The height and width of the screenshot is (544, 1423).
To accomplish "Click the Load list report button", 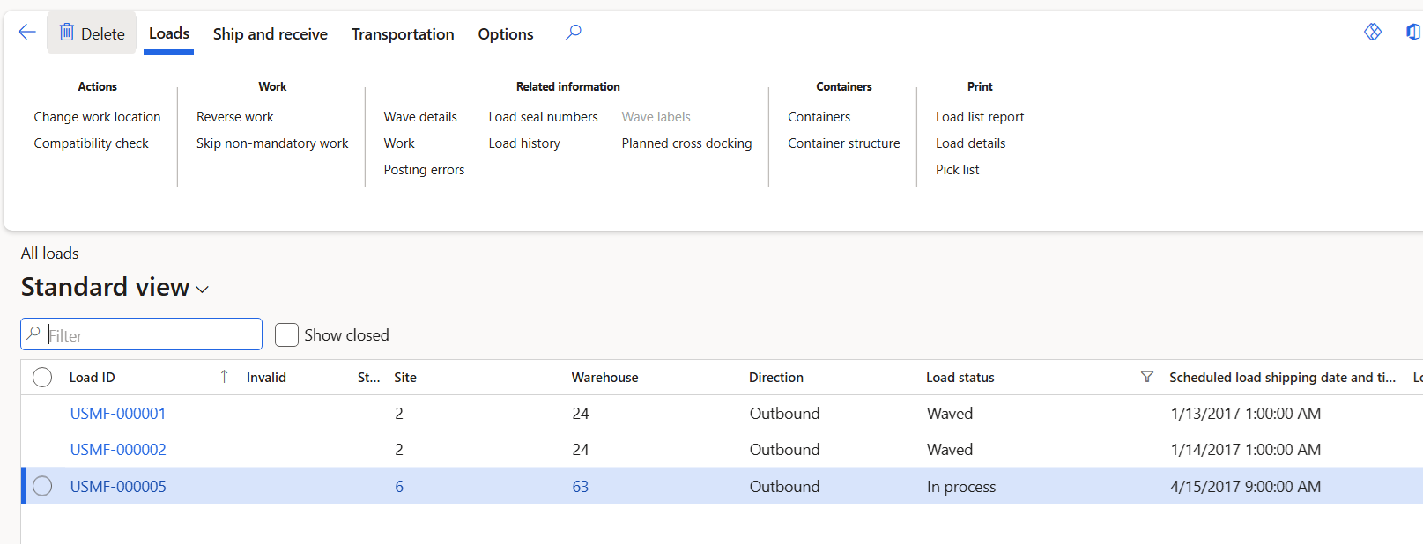I will point(979,117).
